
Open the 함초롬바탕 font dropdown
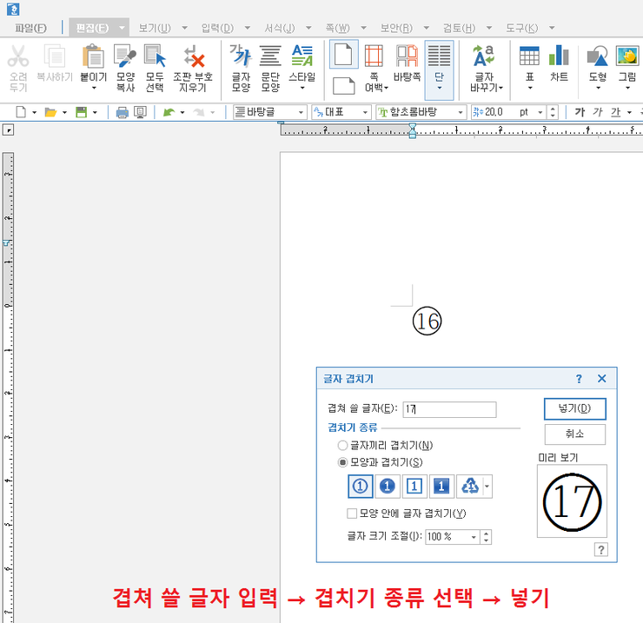pyautogui.click(x=459, y=112)
